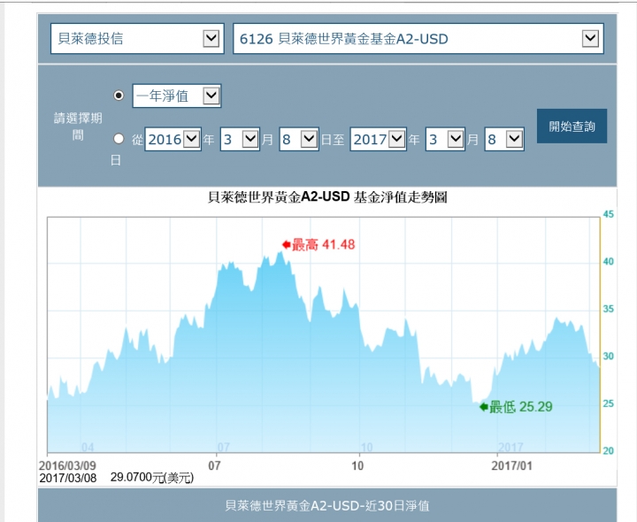This screenshot has height=522, width=637.
Task: Expand the start day dropdown
Action: [x=308, y=139]
